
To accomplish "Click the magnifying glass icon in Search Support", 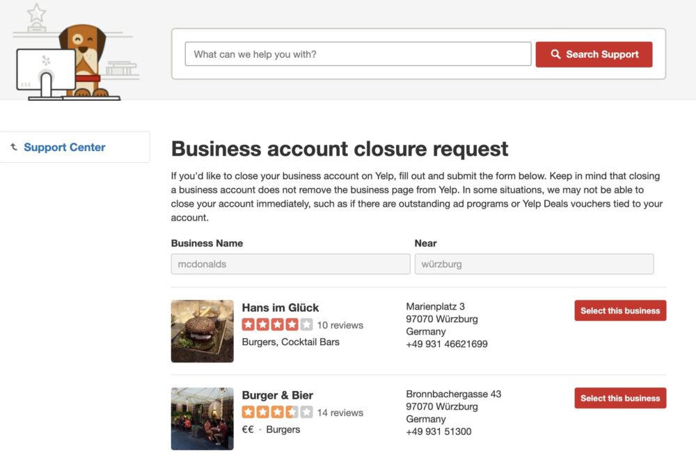I will (555, 54).
